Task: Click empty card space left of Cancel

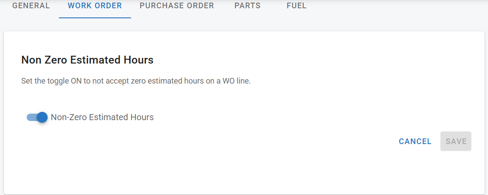Action: coord(262,141)
